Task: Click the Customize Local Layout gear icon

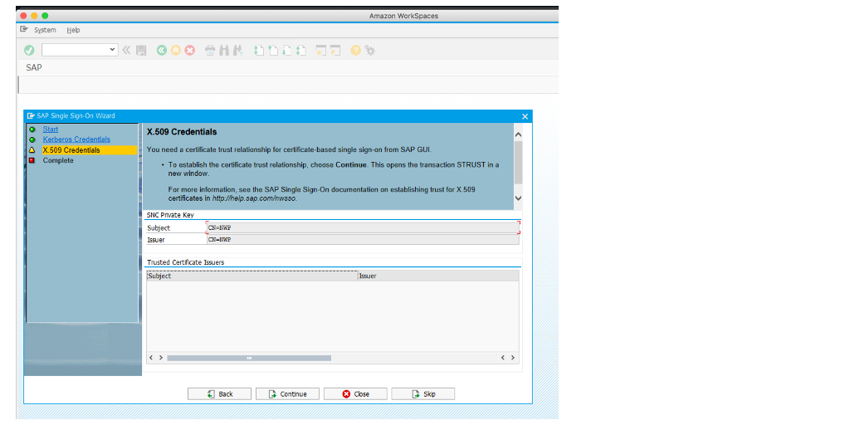Action: point(370,51)
